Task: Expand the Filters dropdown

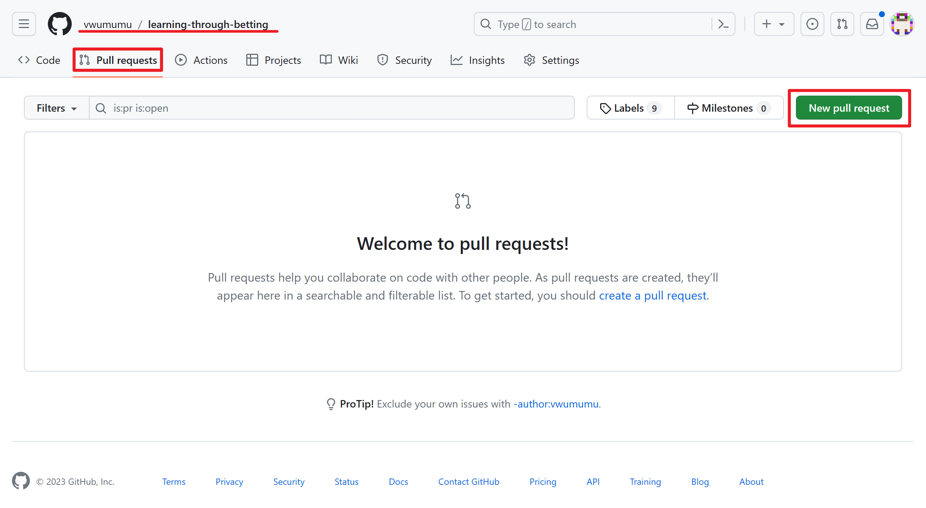Action: [x=57, y=108]
